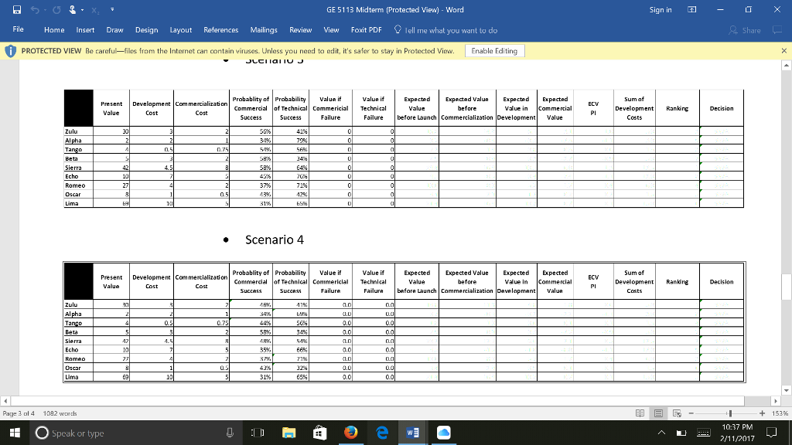This screenshot has width=792, height=445.
Task: Open Firefox from the taskbar
Action: pyautogui.click(x=350, y=433)
